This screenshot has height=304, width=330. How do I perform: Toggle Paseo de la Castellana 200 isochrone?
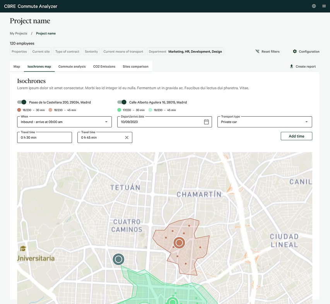[x=22, y=102]
